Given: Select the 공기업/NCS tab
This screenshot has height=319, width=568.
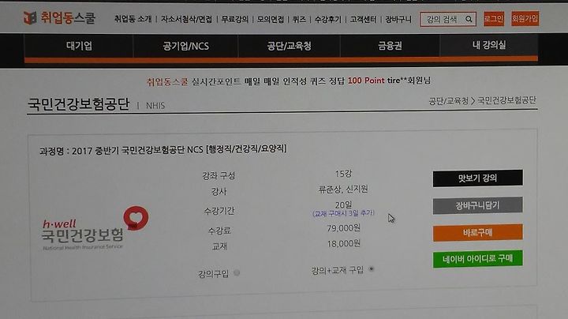Looking at the screenshot, I should 185,46.
